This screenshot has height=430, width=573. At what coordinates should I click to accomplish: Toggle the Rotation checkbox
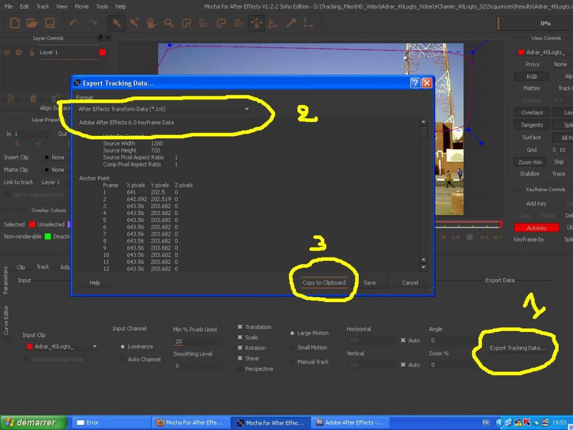pos(240,348)
